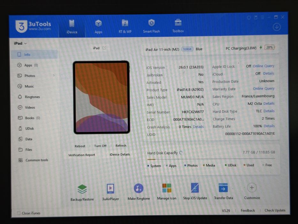Open the title bar menu lines icon
This screenshot has width=298, height=224.
[262, 18]
